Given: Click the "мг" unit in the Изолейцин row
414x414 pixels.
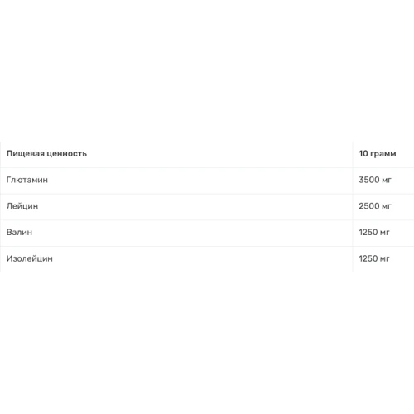Looking at the screenshot, I should pos(385,259).
